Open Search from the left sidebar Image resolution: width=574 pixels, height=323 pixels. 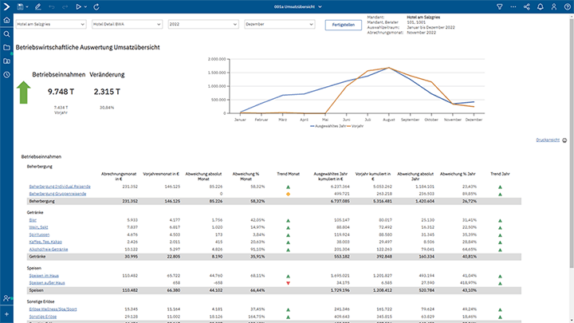coord(6,34)
